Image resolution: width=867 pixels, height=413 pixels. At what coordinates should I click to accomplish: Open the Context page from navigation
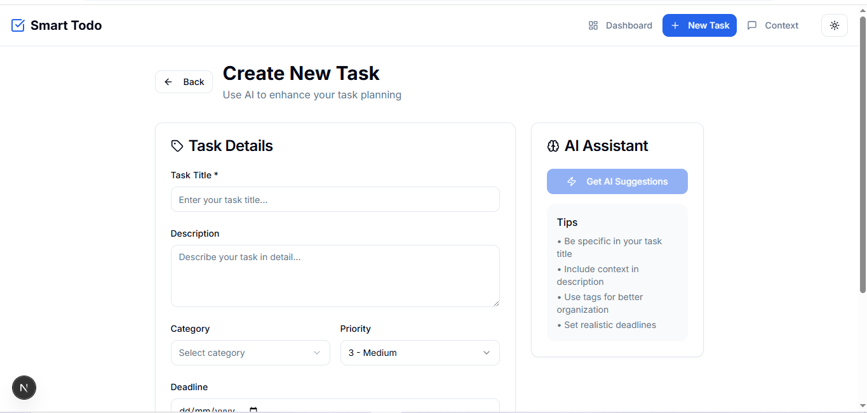[x=773, y=25]
